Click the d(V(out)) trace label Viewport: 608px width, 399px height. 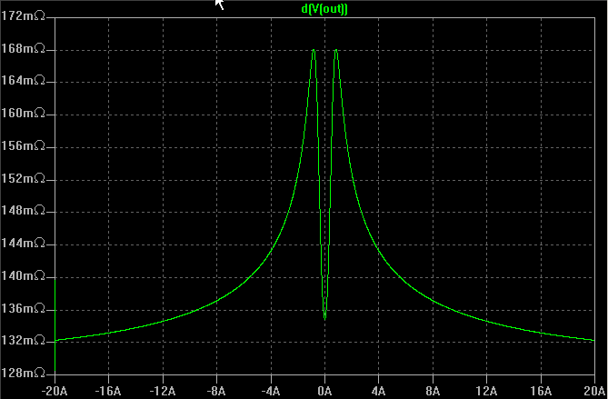pyautogui.click(x=324, y=9)
